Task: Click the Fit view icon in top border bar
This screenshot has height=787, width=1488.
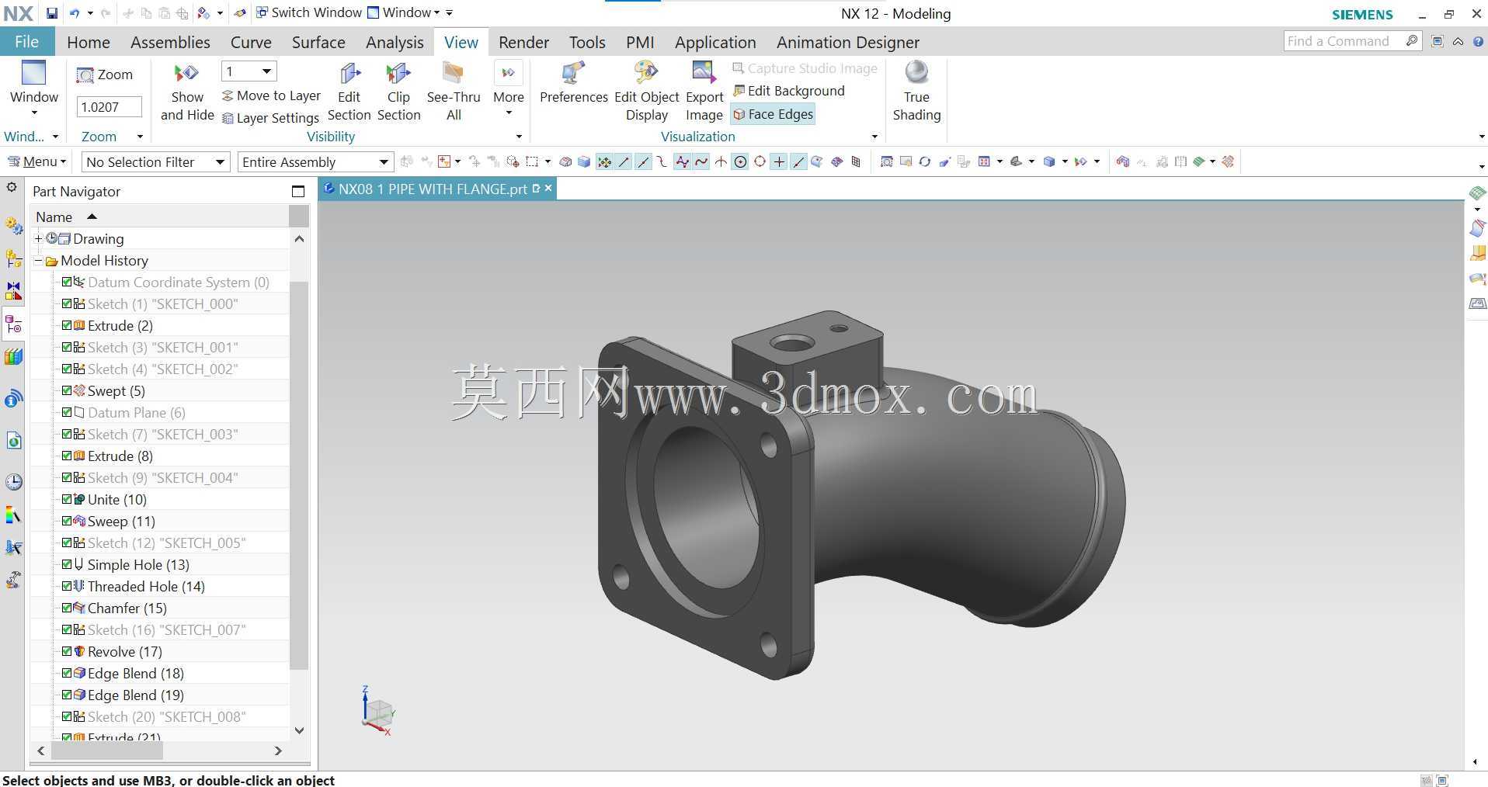Action: (886, 161)
